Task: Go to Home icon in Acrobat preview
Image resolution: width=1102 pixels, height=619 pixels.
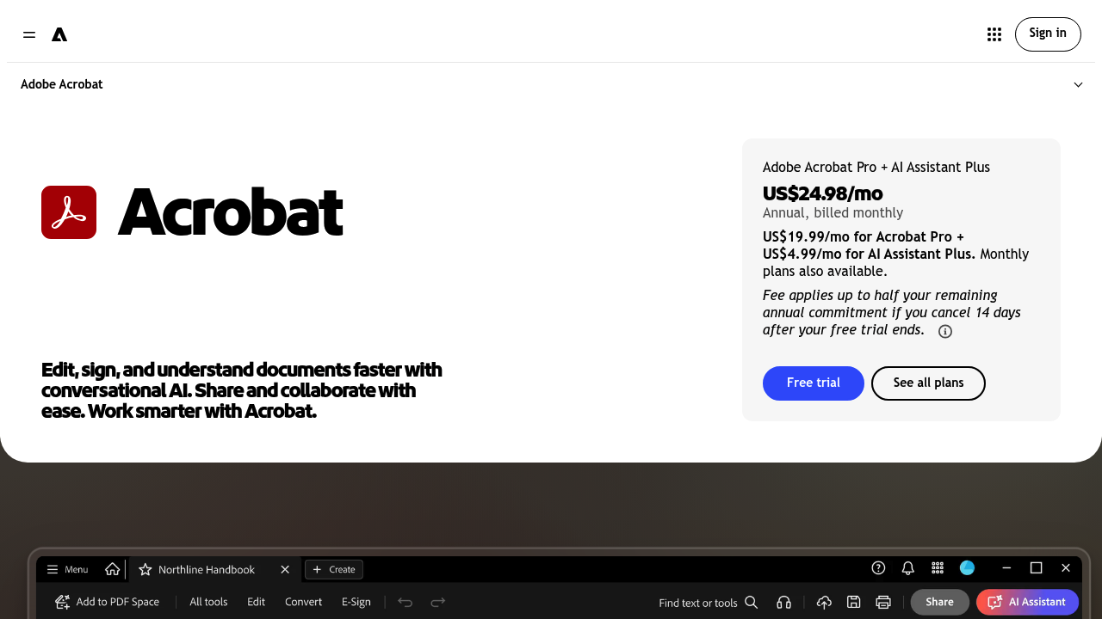Action: coord(113,569)
